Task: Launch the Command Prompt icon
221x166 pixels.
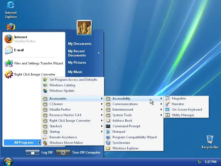Action: click(108, 126)
